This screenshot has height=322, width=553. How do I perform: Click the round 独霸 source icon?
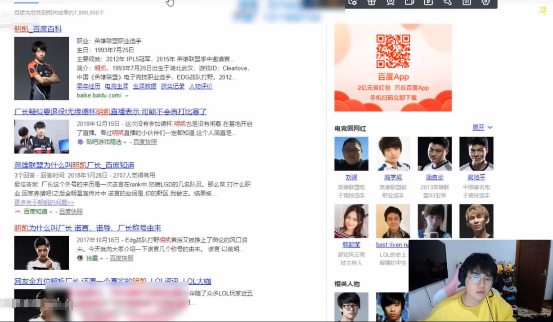tap(80, 258)
